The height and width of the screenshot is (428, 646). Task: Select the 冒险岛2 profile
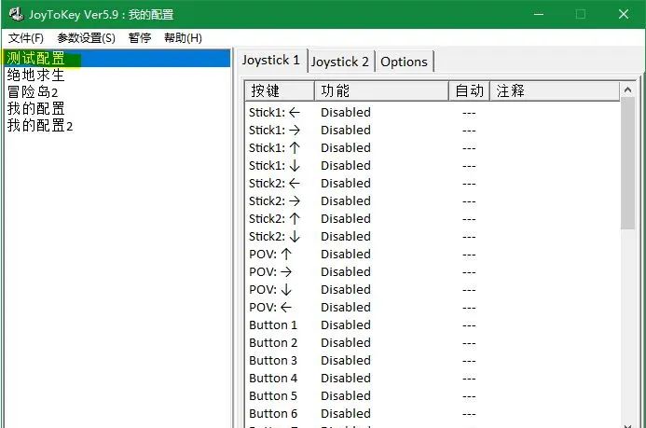(117, 92)
